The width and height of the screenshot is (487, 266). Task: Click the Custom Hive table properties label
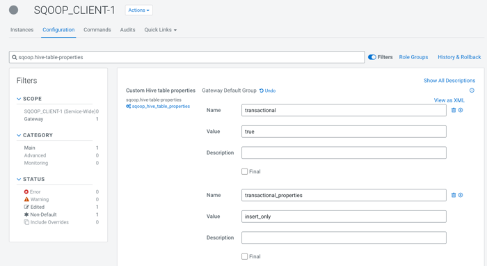161,91
